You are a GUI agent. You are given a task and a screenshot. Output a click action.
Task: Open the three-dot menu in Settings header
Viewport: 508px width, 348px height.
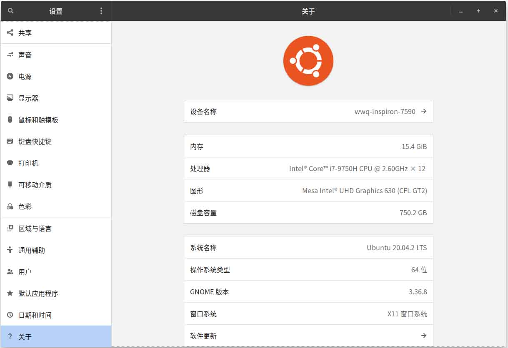click(x=101, y=11)
